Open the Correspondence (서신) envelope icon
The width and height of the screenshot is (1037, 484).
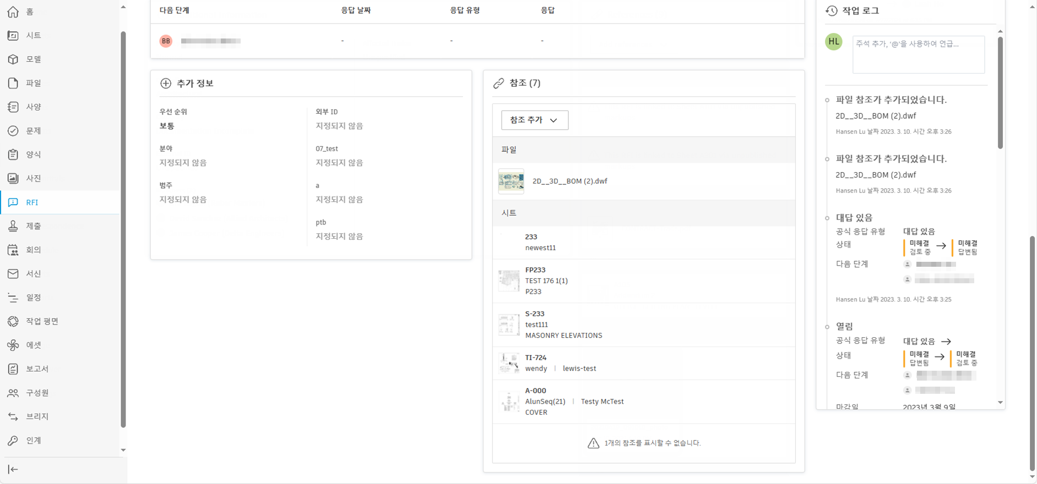(x=13, y=273)
